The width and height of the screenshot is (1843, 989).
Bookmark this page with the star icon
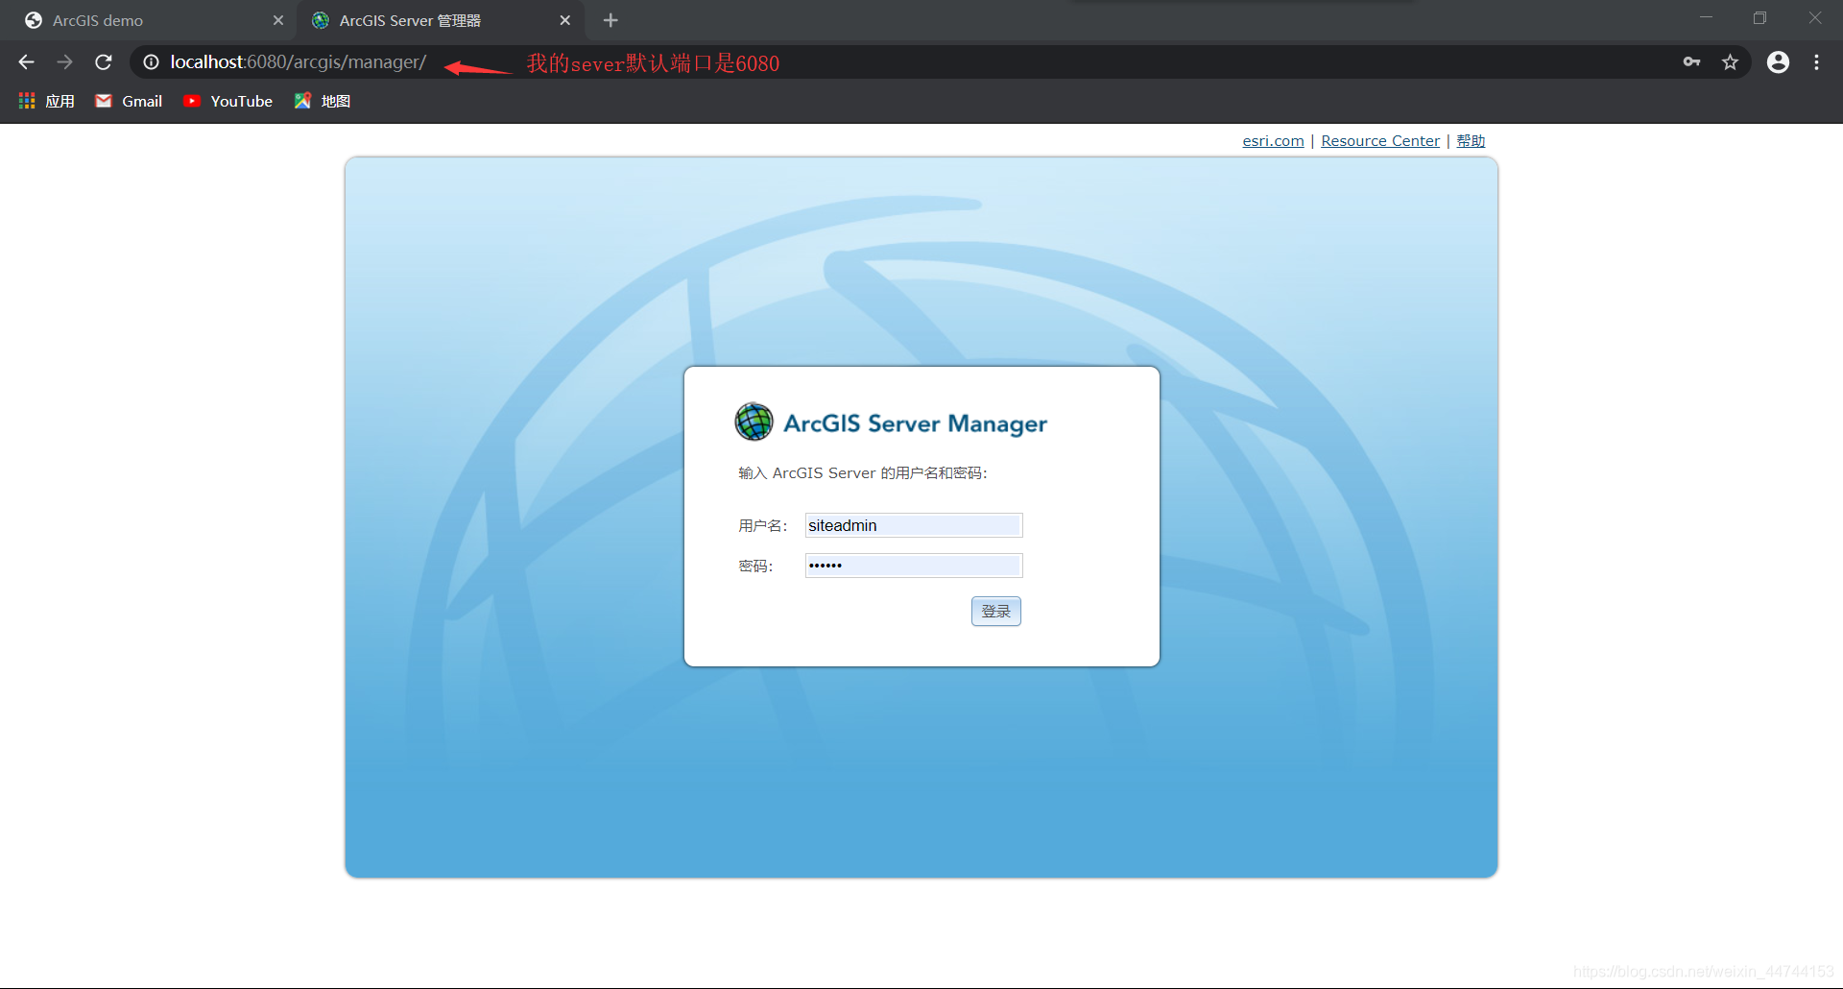(x=1730, y=62)
